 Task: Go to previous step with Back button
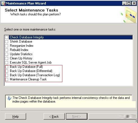[54, 117]
